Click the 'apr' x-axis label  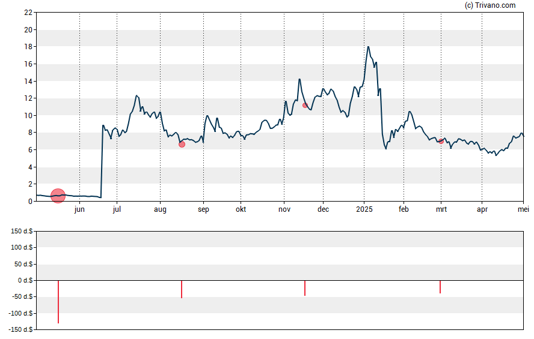pyautogui.click(x=482, y=209)
